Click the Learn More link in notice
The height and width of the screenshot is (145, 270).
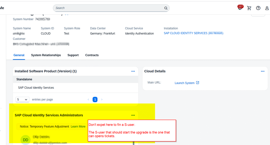(x=78, y=126)
